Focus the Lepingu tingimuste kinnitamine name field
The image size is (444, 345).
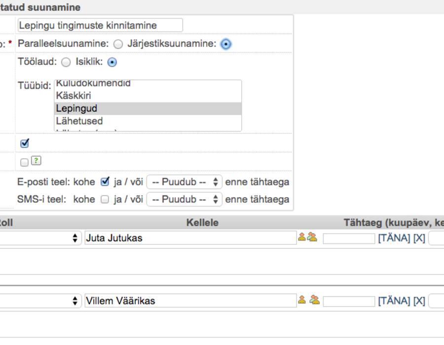click(x=100, y=26)
